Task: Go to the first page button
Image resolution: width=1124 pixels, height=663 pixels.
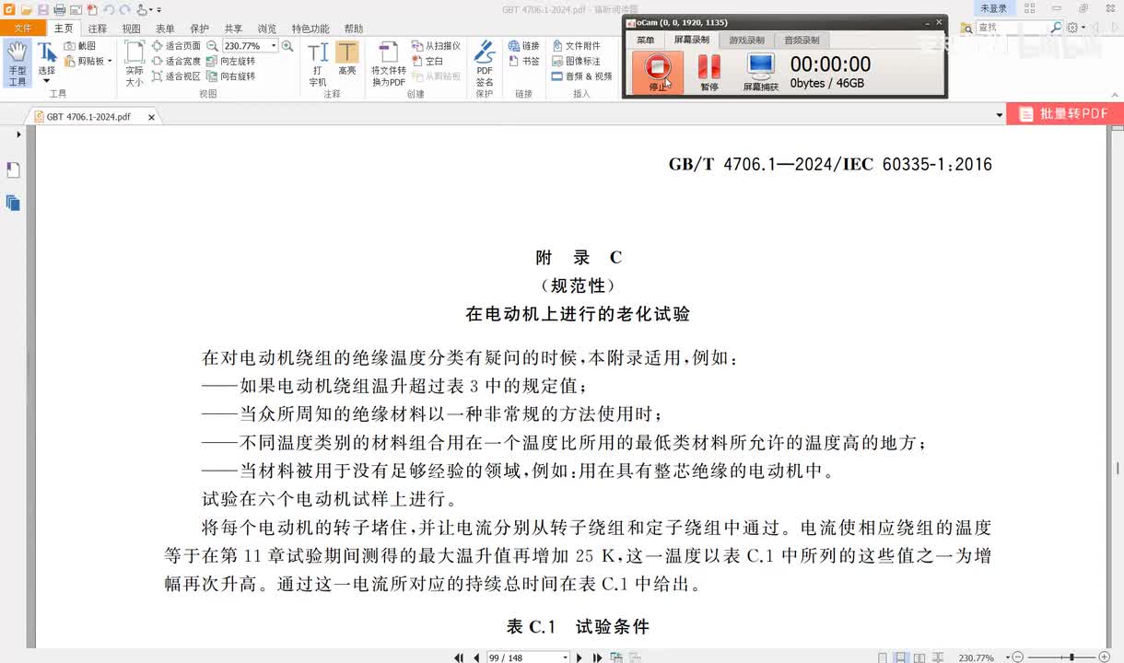Action: [x=460, y=657]
